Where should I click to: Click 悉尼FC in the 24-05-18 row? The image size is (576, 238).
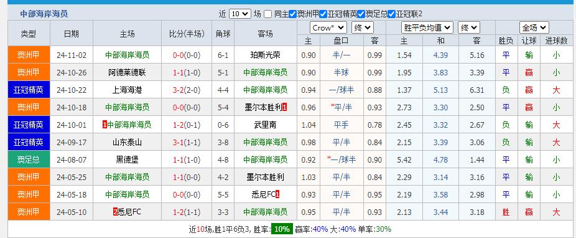click(x=263, y=194)
